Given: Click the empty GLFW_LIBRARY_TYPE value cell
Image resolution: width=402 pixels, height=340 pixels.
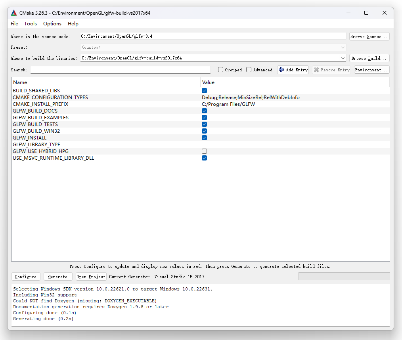Looking at the screenshot, I should [295, 145].
